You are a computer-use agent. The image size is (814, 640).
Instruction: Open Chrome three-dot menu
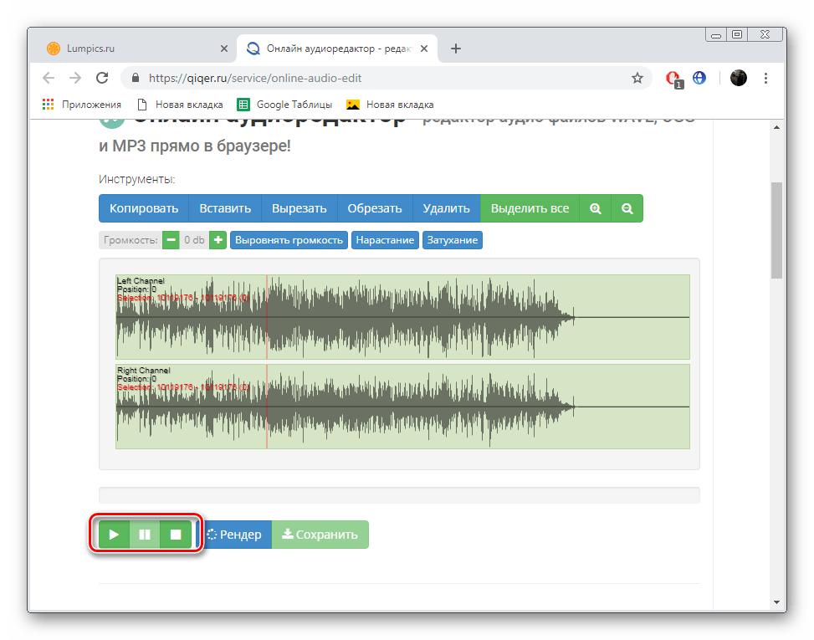tap(766, 78)
